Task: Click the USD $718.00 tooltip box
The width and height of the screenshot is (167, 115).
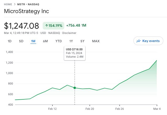Action: pyautogui.click(x=75, y=53)
